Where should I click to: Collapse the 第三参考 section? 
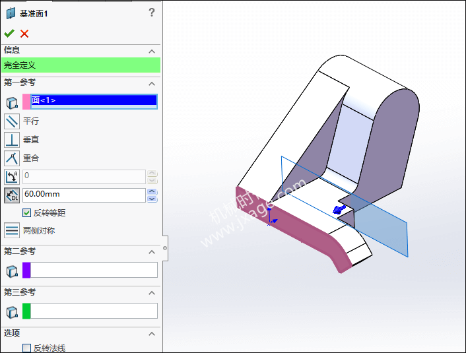tap(152, 293)
